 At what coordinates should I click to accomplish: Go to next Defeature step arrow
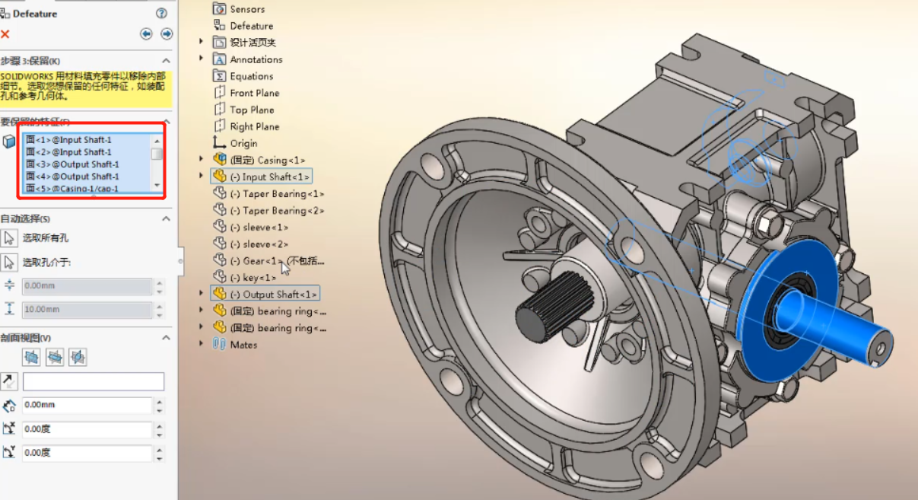coord(167,34)
